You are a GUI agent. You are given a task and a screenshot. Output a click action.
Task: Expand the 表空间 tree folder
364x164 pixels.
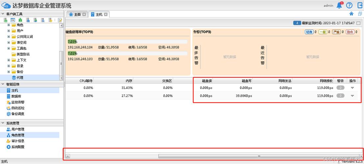[x=9, y=42]
